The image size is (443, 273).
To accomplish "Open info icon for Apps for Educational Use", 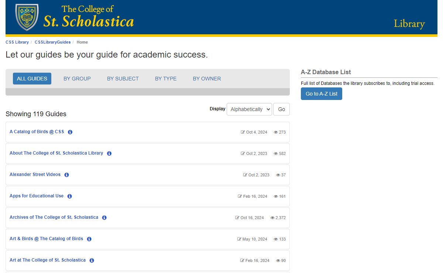I will tap(69, 196).
